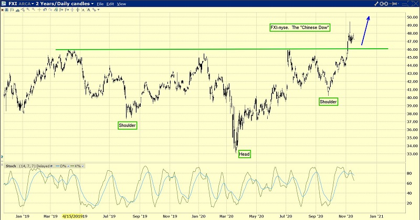Image resolution: width=420 pixels, height=220 pixels.
Task: Click the green K% line color swatch
Action: (72, 166)
